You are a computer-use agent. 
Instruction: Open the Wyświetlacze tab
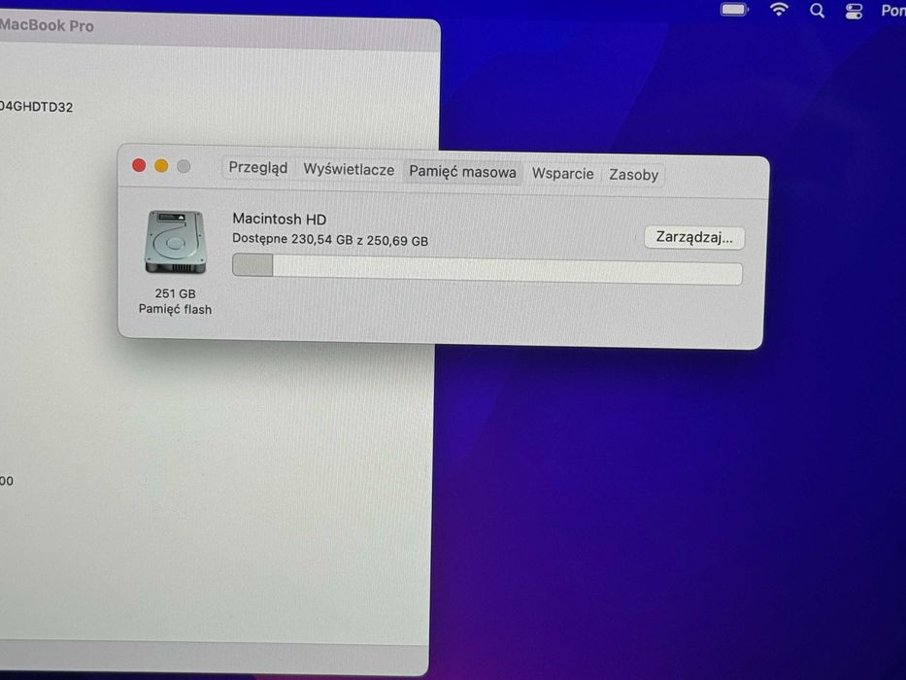(x=349, y=169)
